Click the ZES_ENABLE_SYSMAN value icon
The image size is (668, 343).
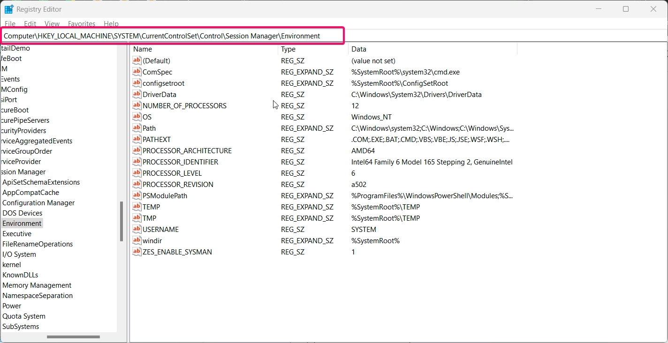coord(137,252)
